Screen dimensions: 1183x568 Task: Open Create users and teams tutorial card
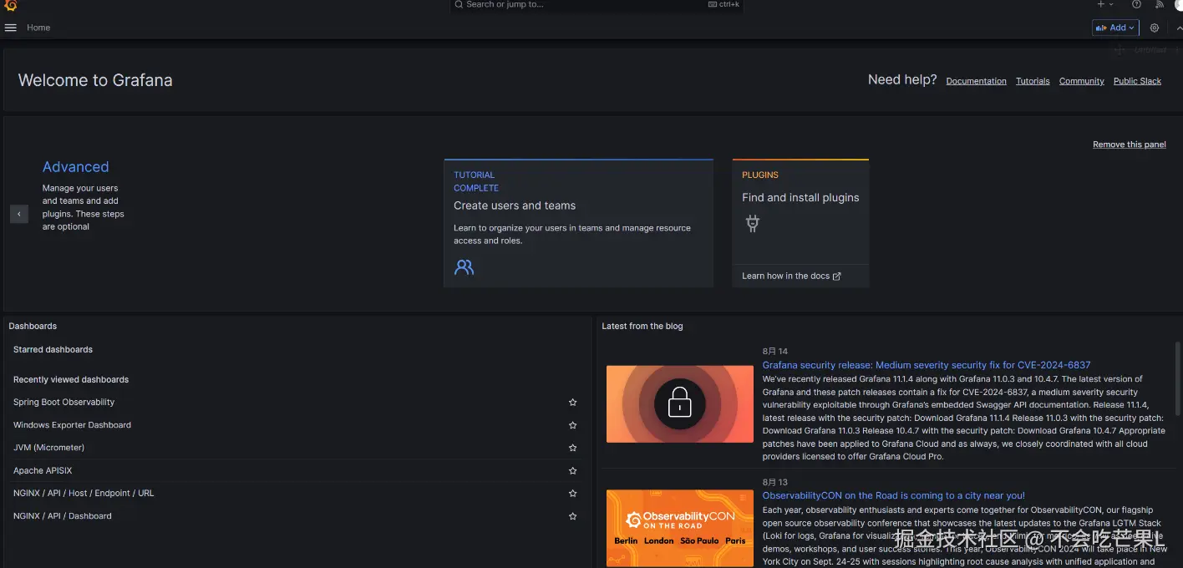click(x=578, y=223)
